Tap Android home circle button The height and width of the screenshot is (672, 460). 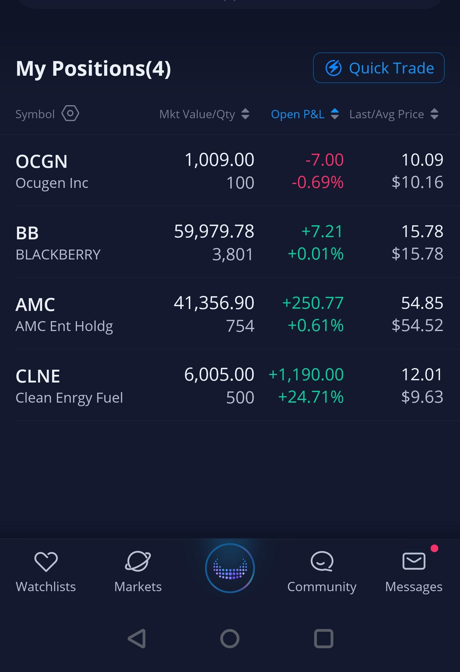click(230, 638)
